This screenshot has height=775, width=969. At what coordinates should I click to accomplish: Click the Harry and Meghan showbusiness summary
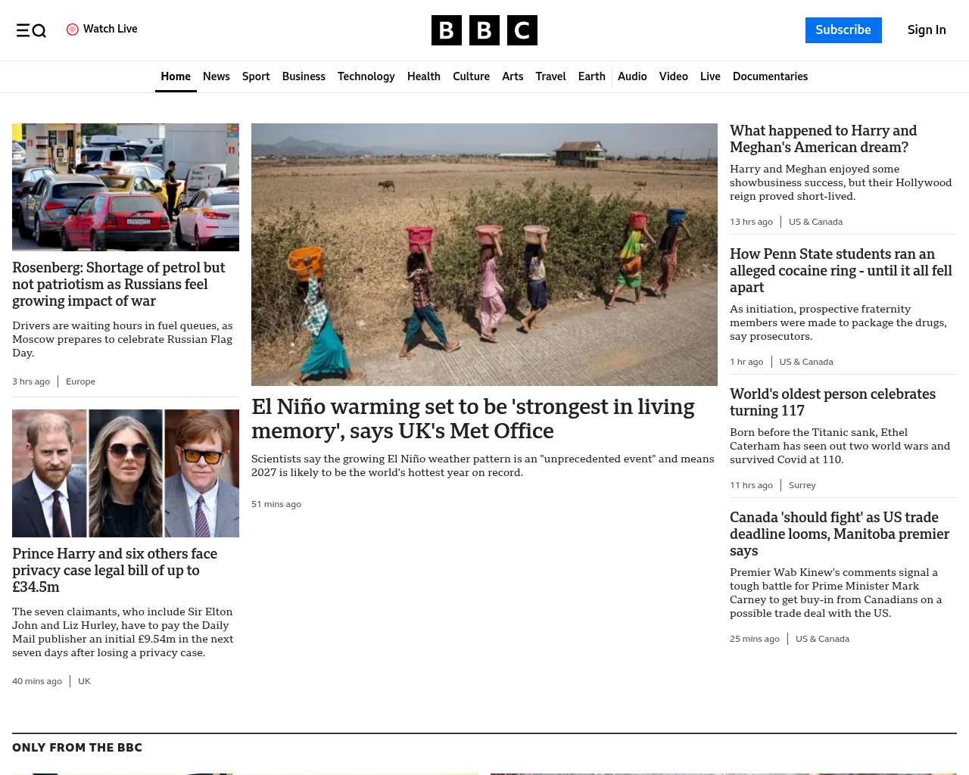click(840, 182)
